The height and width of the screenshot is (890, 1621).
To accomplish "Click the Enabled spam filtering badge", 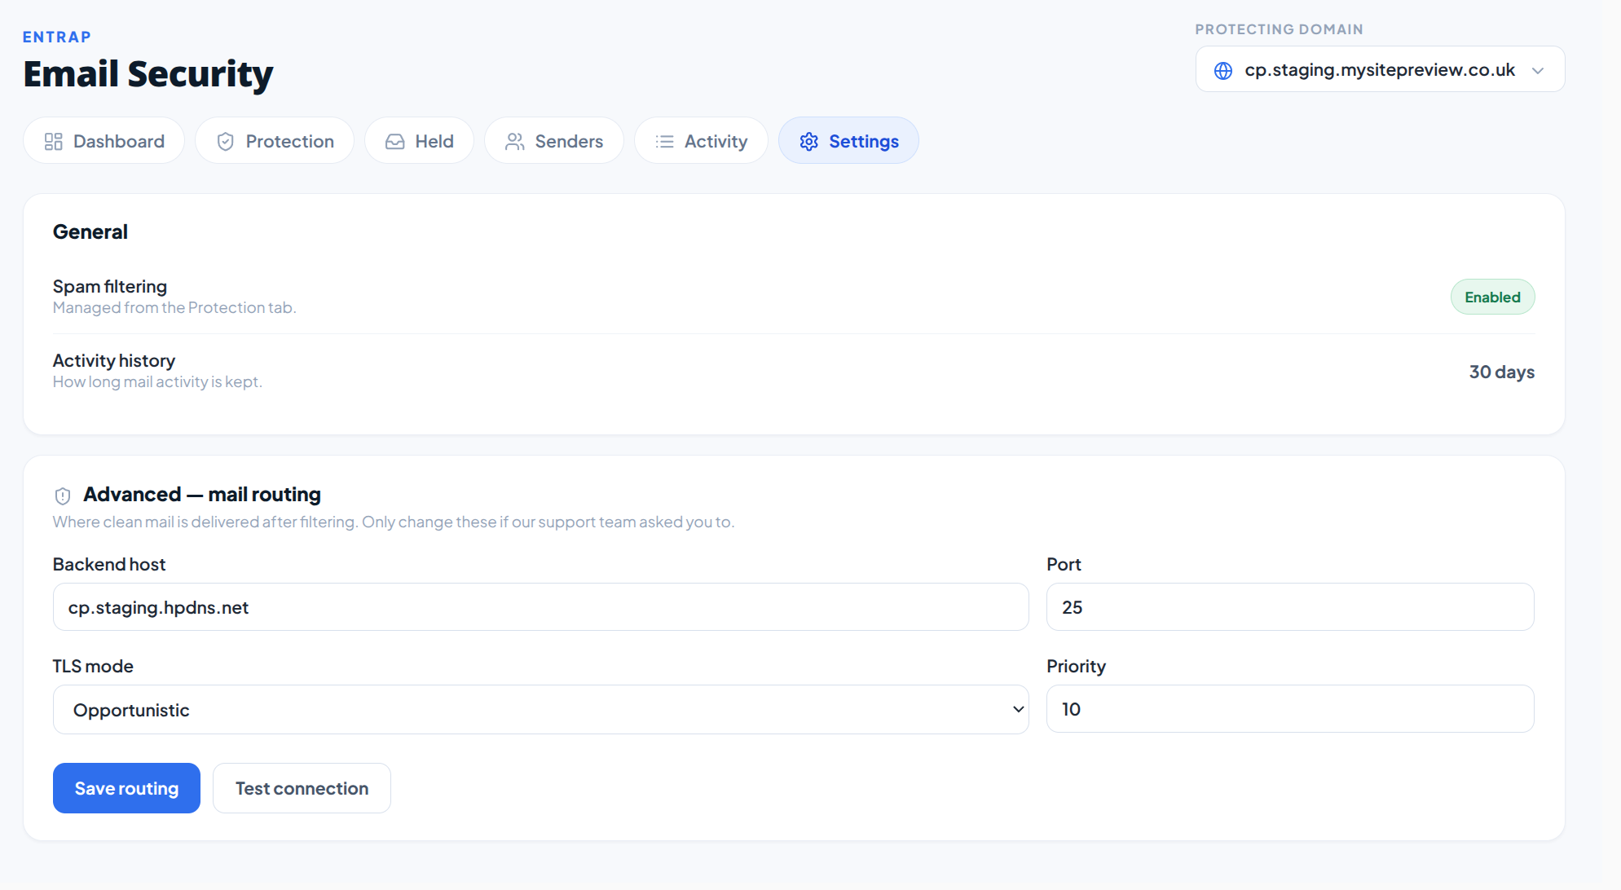I will (x=1492, y=297).
